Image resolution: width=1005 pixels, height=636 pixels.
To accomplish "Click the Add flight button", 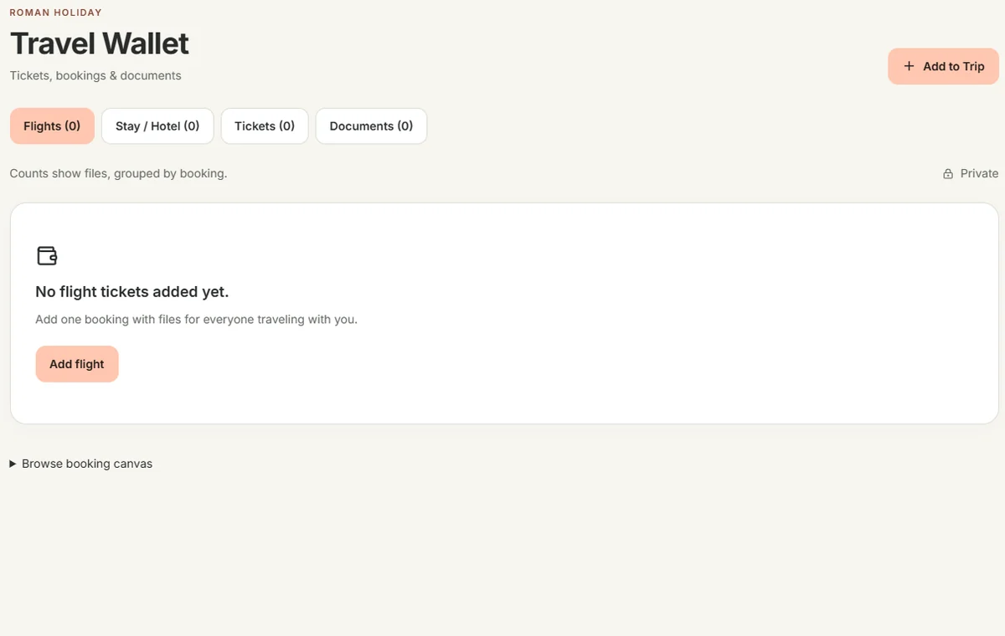I will pyautogui.click(x=77, y=364).
